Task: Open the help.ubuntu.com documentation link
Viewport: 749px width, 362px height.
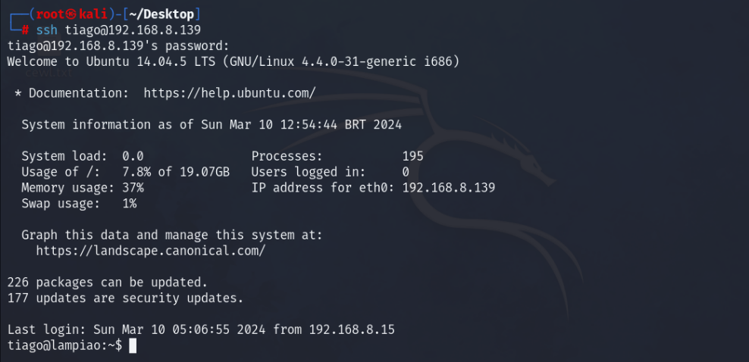Action: (x=229, y=93)
